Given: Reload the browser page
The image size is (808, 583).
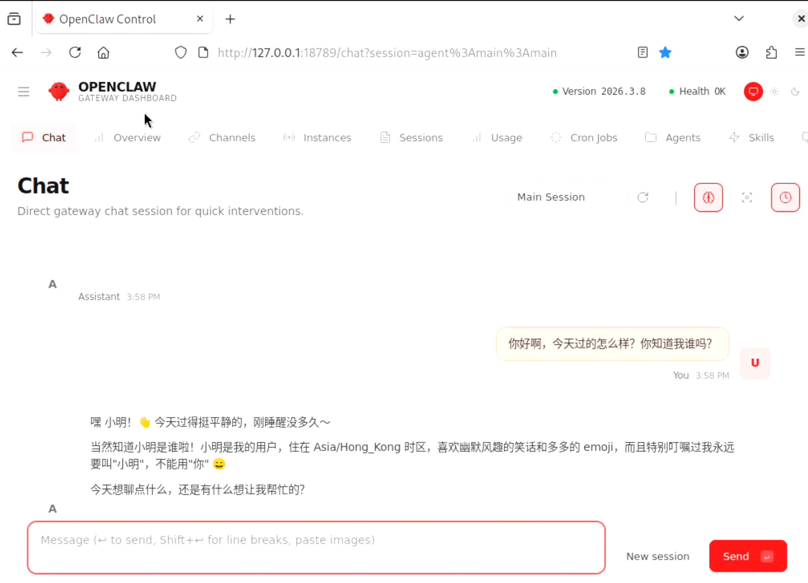Looking at the screenshot, I should coord(75,53).
